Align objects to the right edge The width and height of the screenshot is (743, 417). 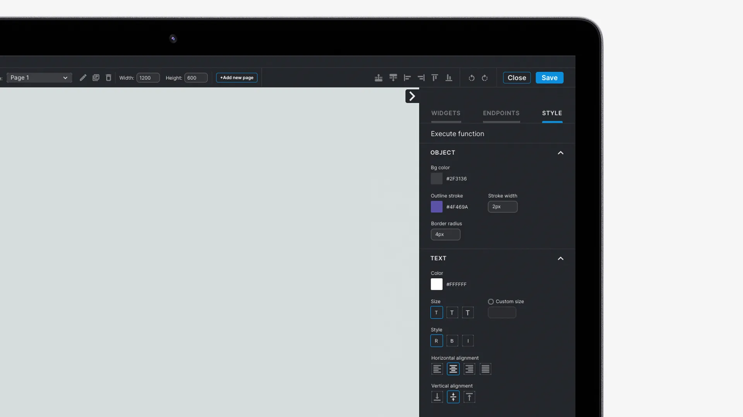tap(421, 78)
